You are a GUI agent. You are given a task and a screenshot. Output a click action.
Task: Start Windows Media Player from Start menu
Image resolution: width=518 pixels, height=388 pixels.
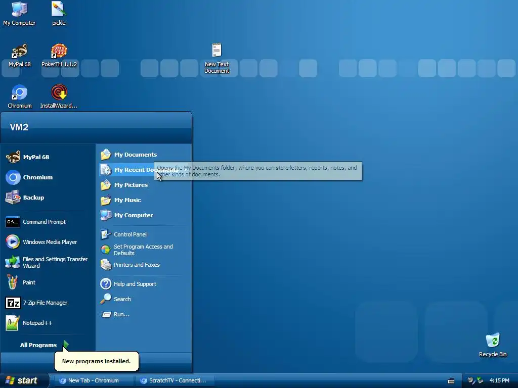tap(48, 242)
